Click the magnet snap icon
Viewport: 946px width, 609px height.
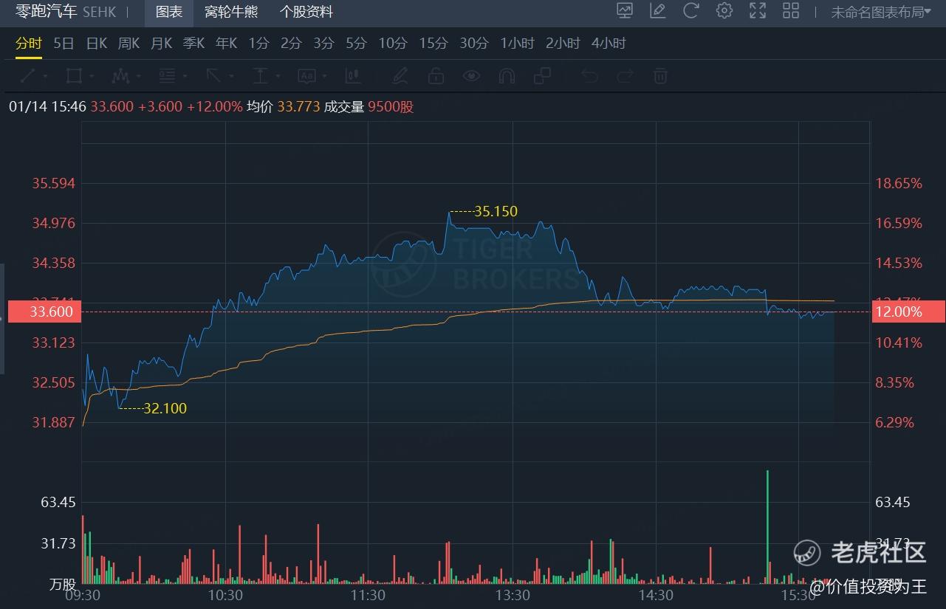(507, 76)
